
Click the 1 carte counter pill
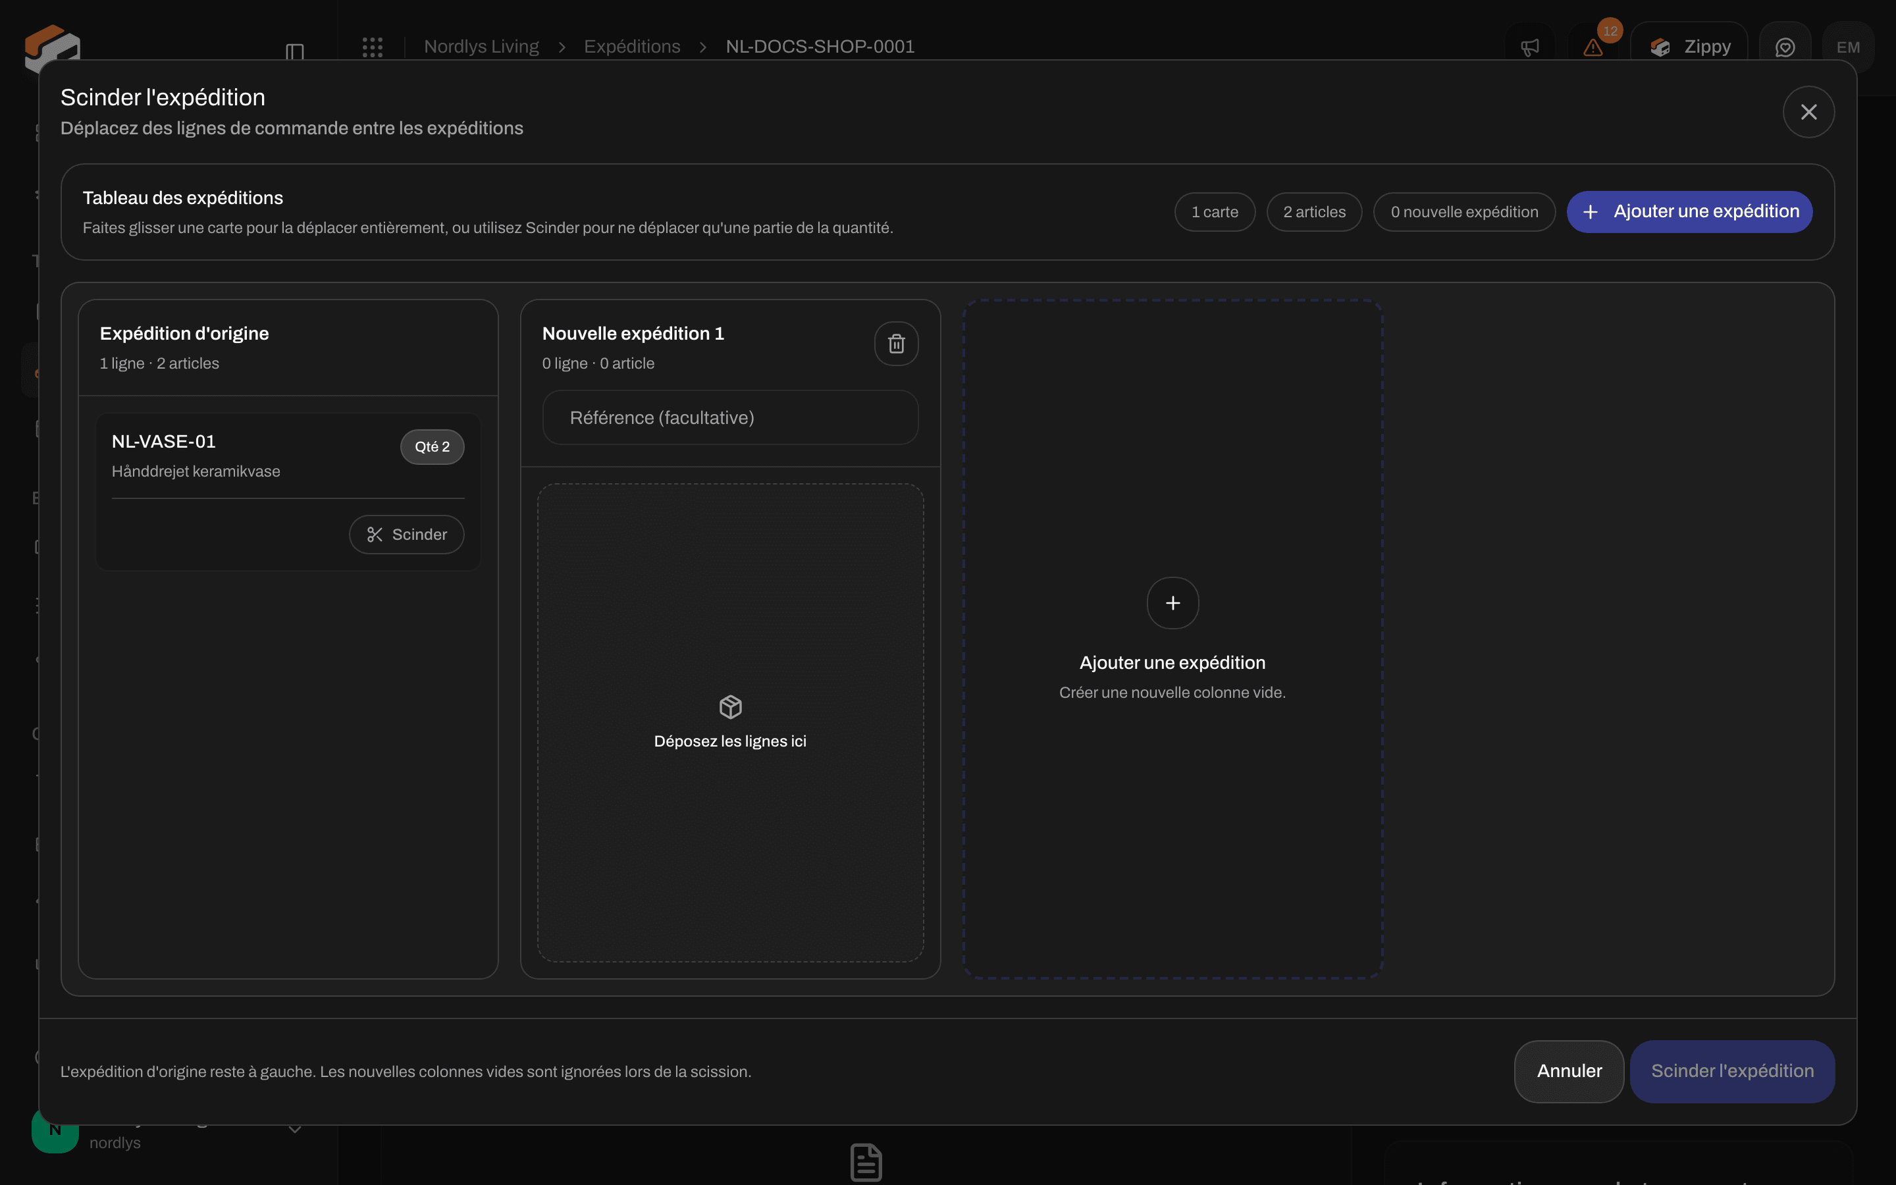(x=1215, y=211)
